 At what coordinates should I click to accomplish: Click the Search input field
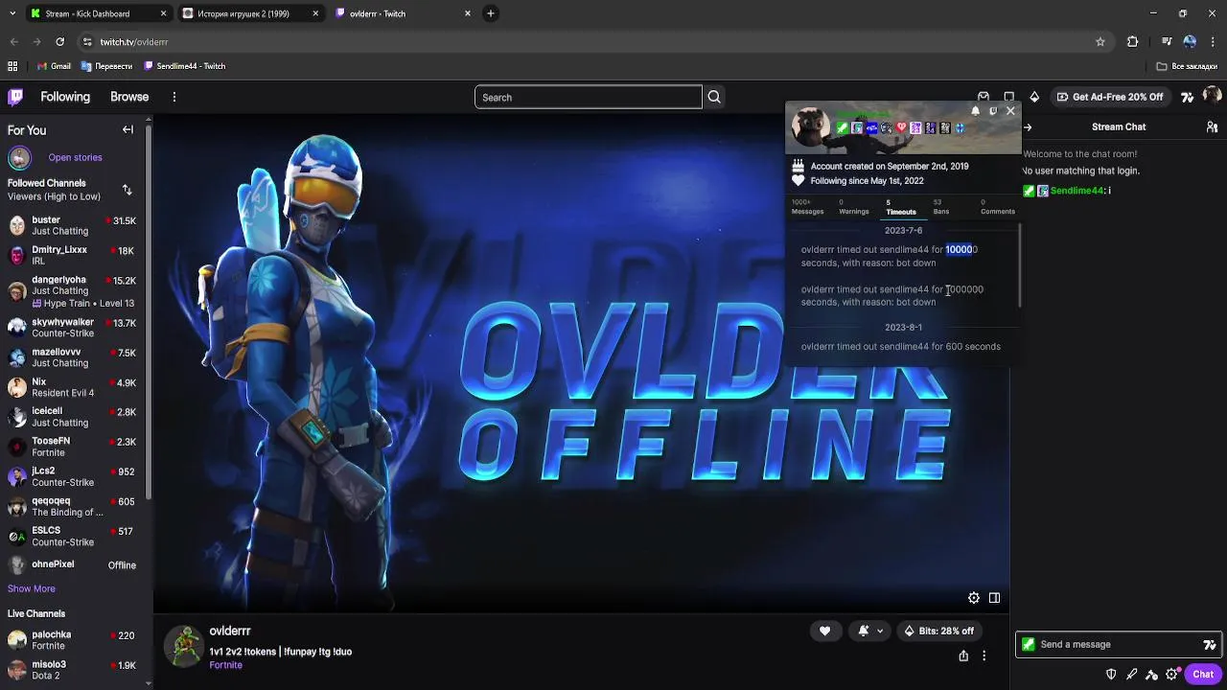click(x=588, y=97)
